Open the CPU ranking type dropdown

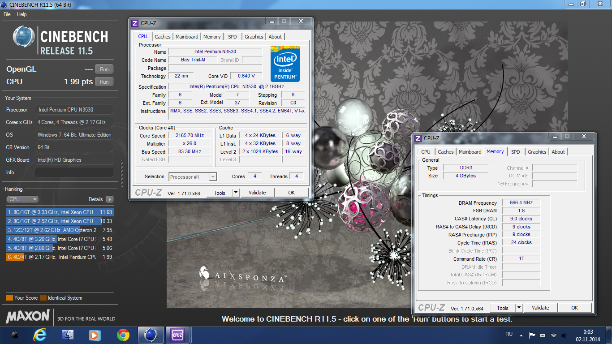[23, 199]
